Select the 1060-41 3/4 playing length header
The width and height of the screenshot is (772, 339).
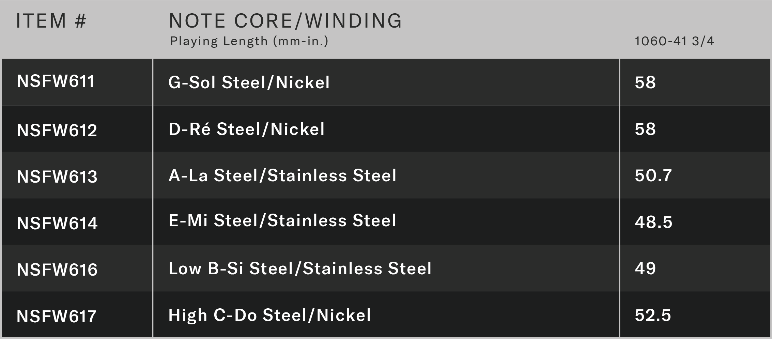pos(674,41)
